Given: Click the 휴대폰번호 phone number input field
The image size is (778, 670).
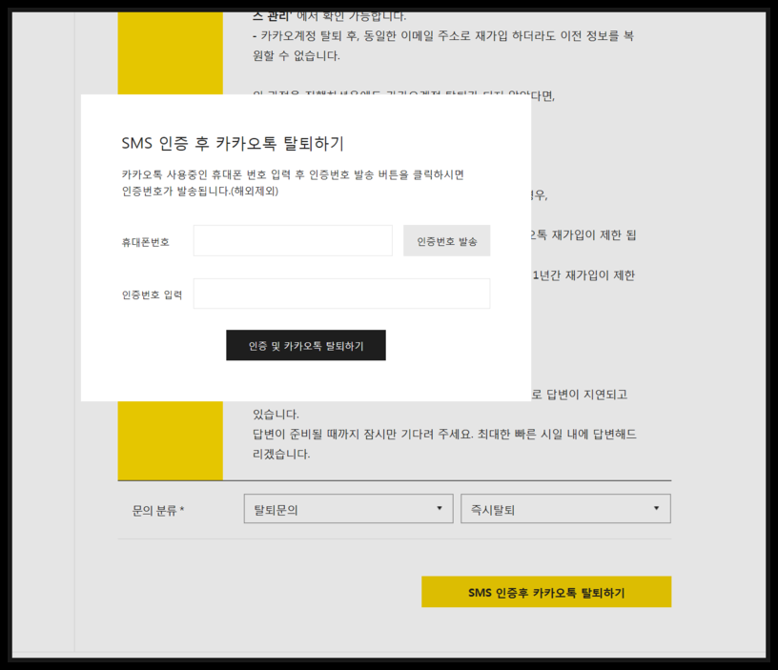Looking at the screenshot, I should [x=293, y=240].
